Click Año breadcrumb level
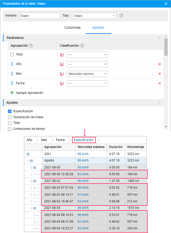 point(29,140)
